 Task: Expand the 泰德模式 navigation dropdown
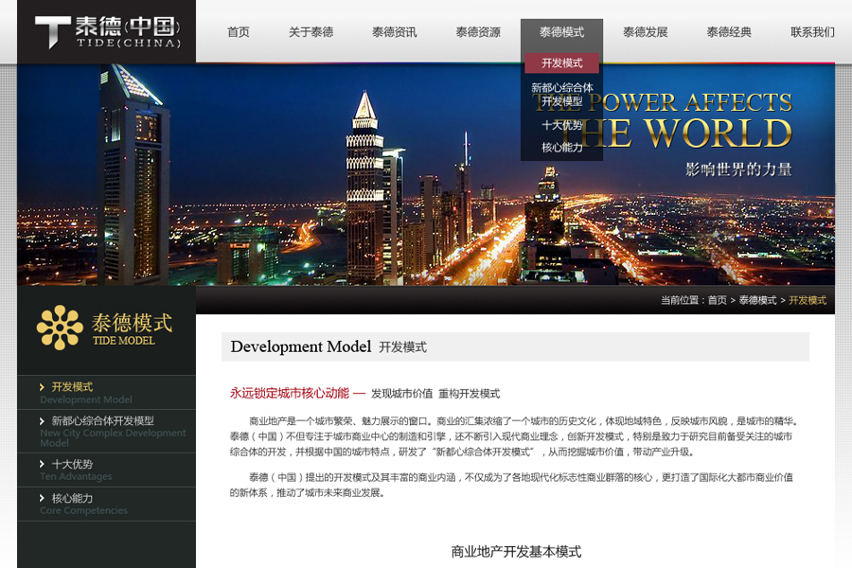(x=561, y=32)
